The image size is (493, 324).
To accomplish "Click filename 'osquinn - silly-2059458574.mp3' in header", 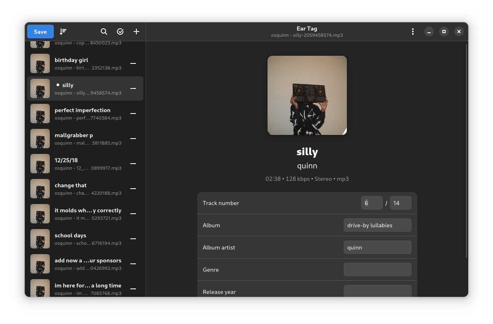I will pos(307,35).
